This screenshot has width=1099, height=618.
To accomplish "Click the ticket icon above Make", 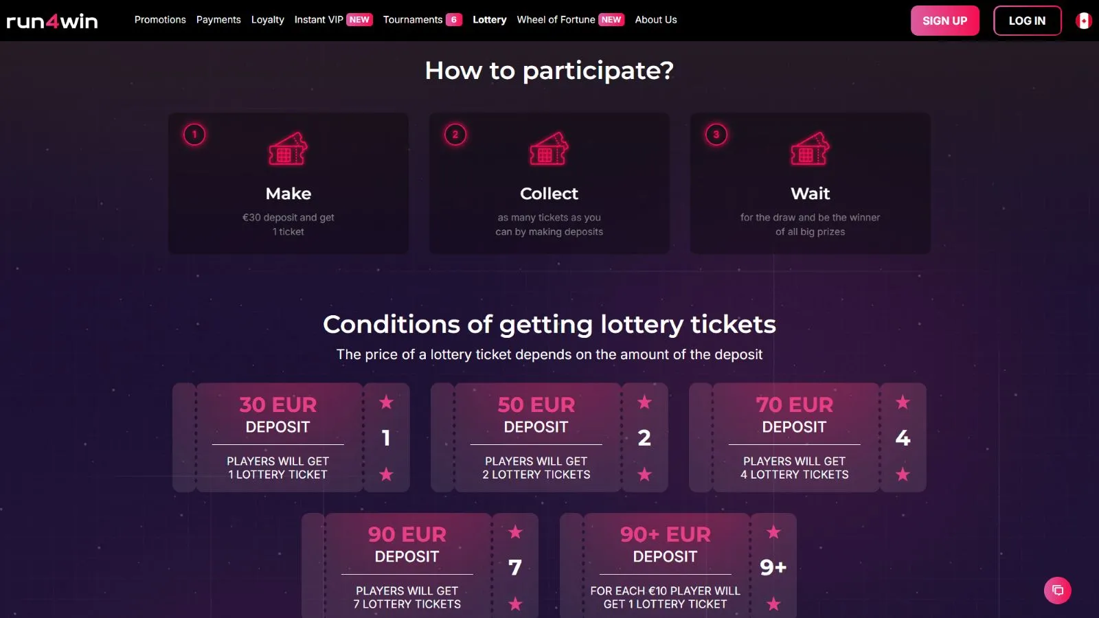I will (288, 149).
